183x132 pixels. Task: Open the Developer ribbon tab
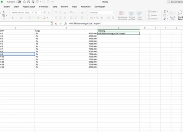(x=100, y=7)
